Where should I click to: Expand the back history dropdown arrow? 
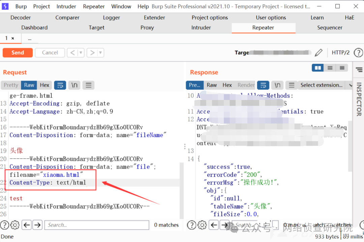(x=81, y=53)
